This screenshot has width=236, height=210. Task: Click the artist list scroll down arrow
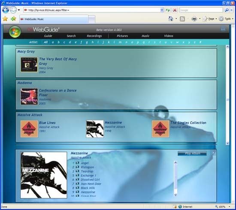coord(227,143)
